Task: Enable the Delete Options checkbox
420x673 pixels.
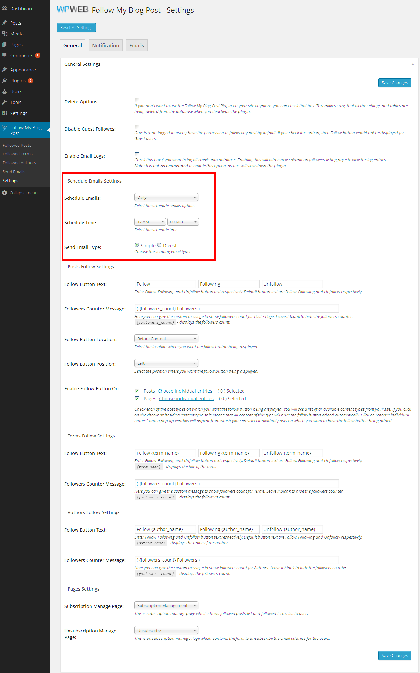Action: coord(137,100)
